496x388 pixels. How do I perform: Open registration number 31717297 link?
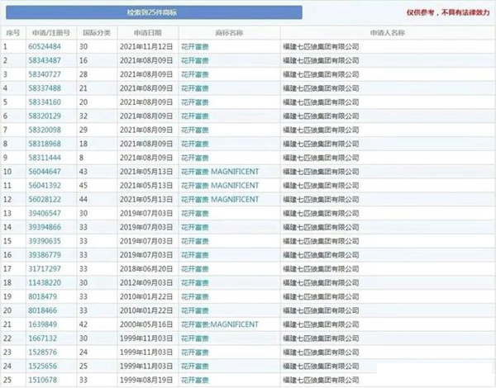click(x=45, y=269)
